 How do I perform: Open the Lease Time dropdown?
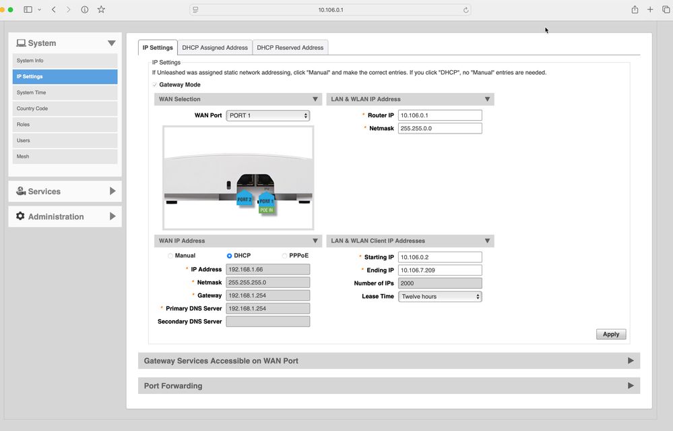[x=440, y=297]
